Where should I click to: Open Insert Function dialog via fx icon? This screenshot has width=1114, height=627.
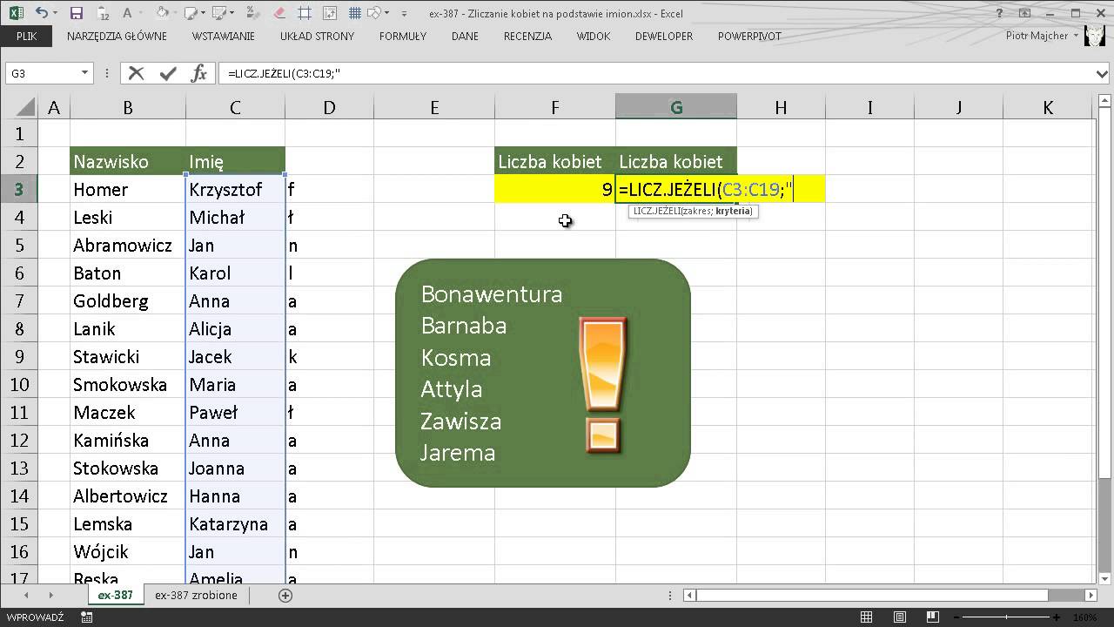coord(199,74)
